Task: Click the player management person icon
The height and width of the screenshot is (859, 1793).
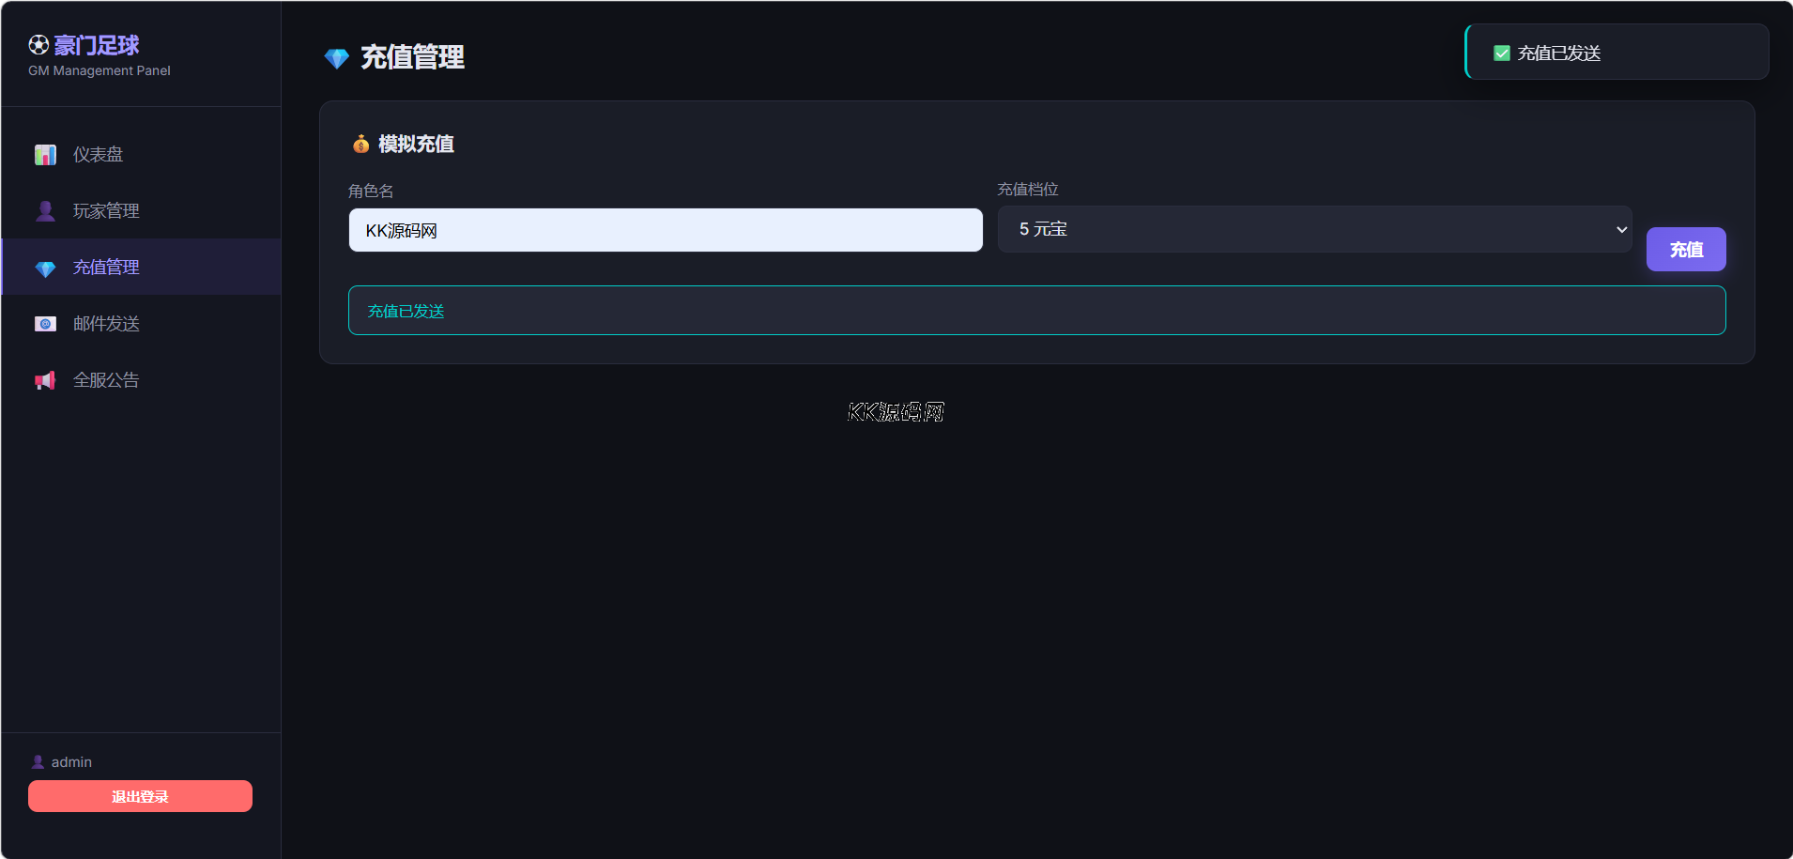Action: point(45,211)
